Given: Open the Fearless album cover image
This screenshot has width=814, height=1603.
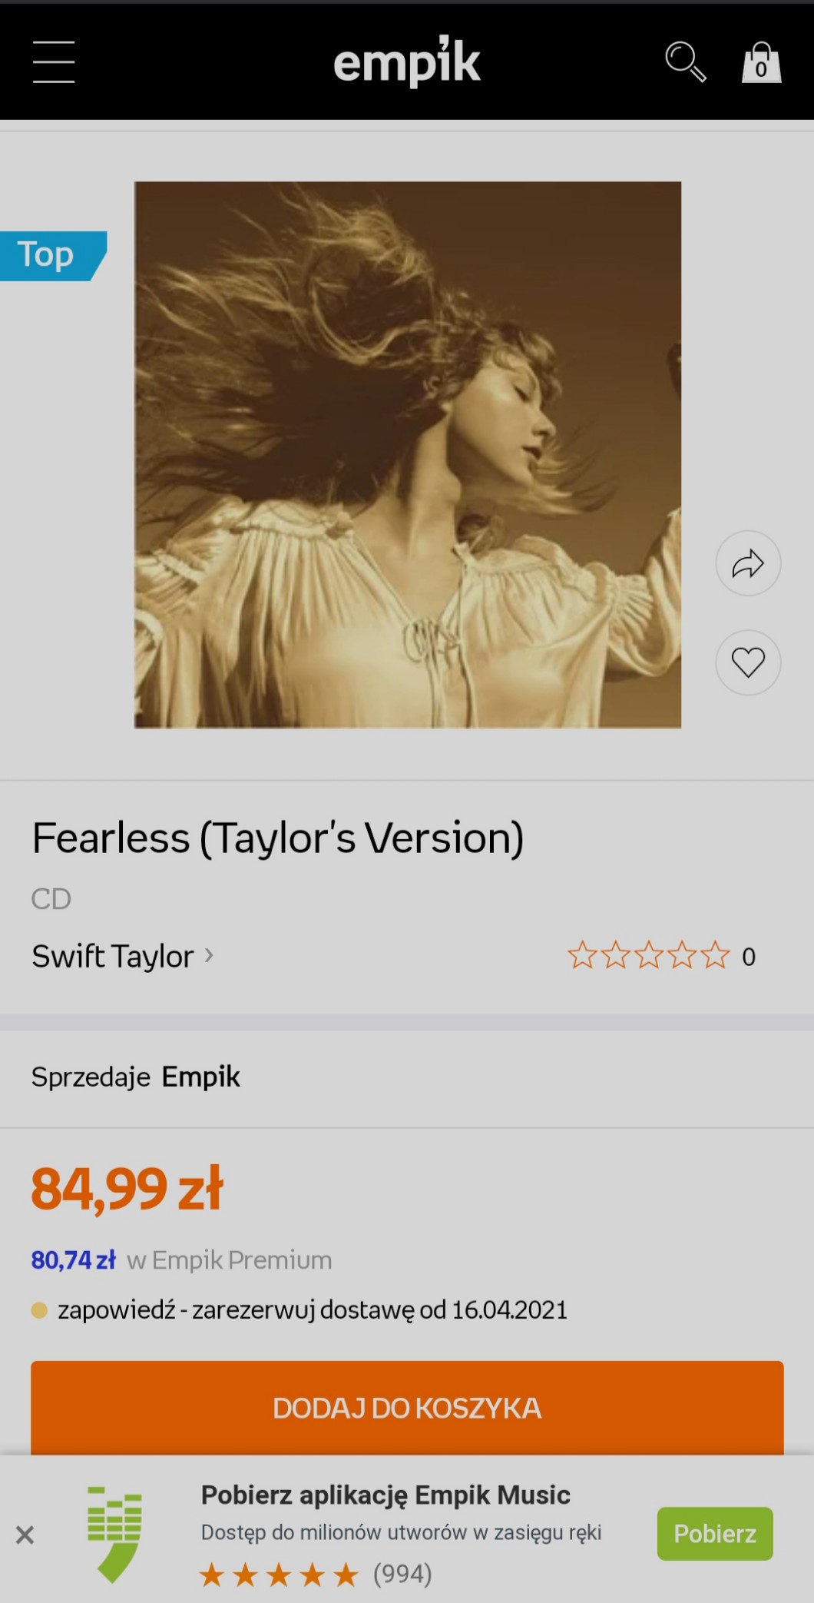Looking at the screenshot, I should (x=407, y=455).
